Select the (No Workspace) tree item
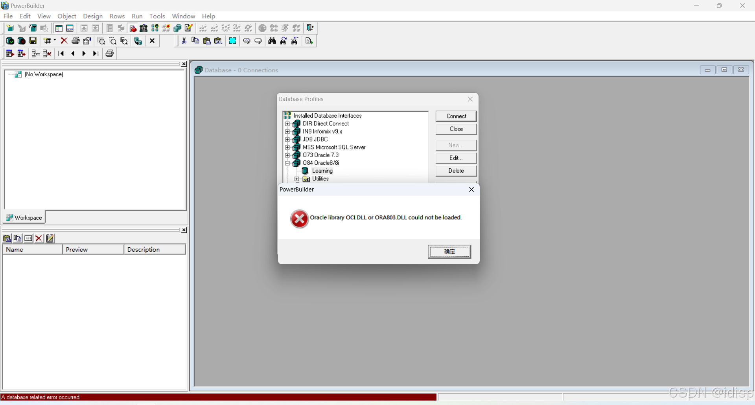This screenshot has height=405, width=755. (44, 74)
